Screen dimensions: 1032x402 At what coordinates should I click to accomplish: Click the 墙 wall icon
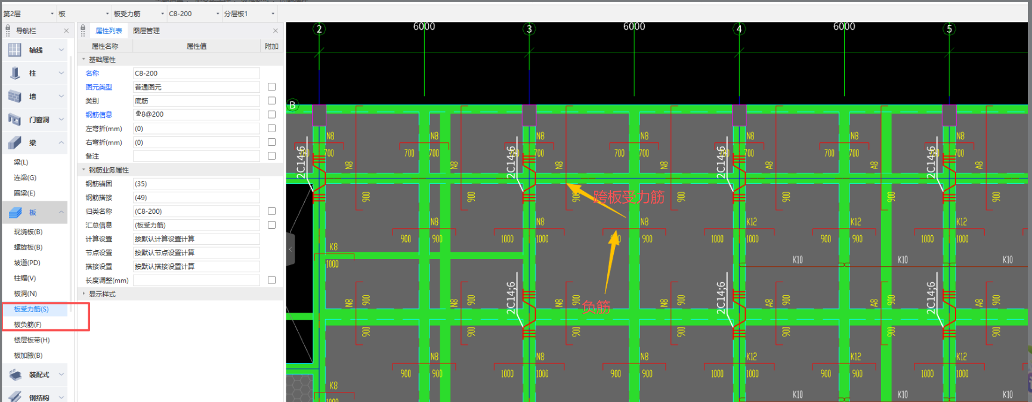(15, 96)
